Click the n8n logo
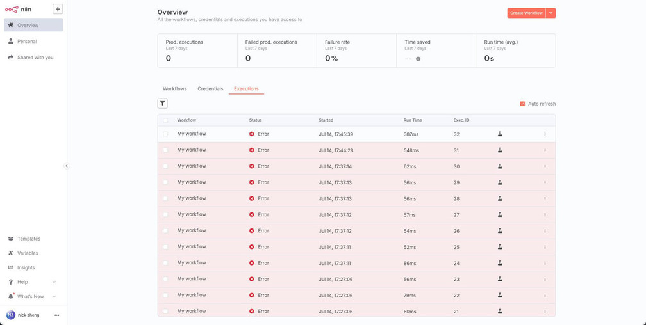The image size is (646, 325). [x=18, y=9]
